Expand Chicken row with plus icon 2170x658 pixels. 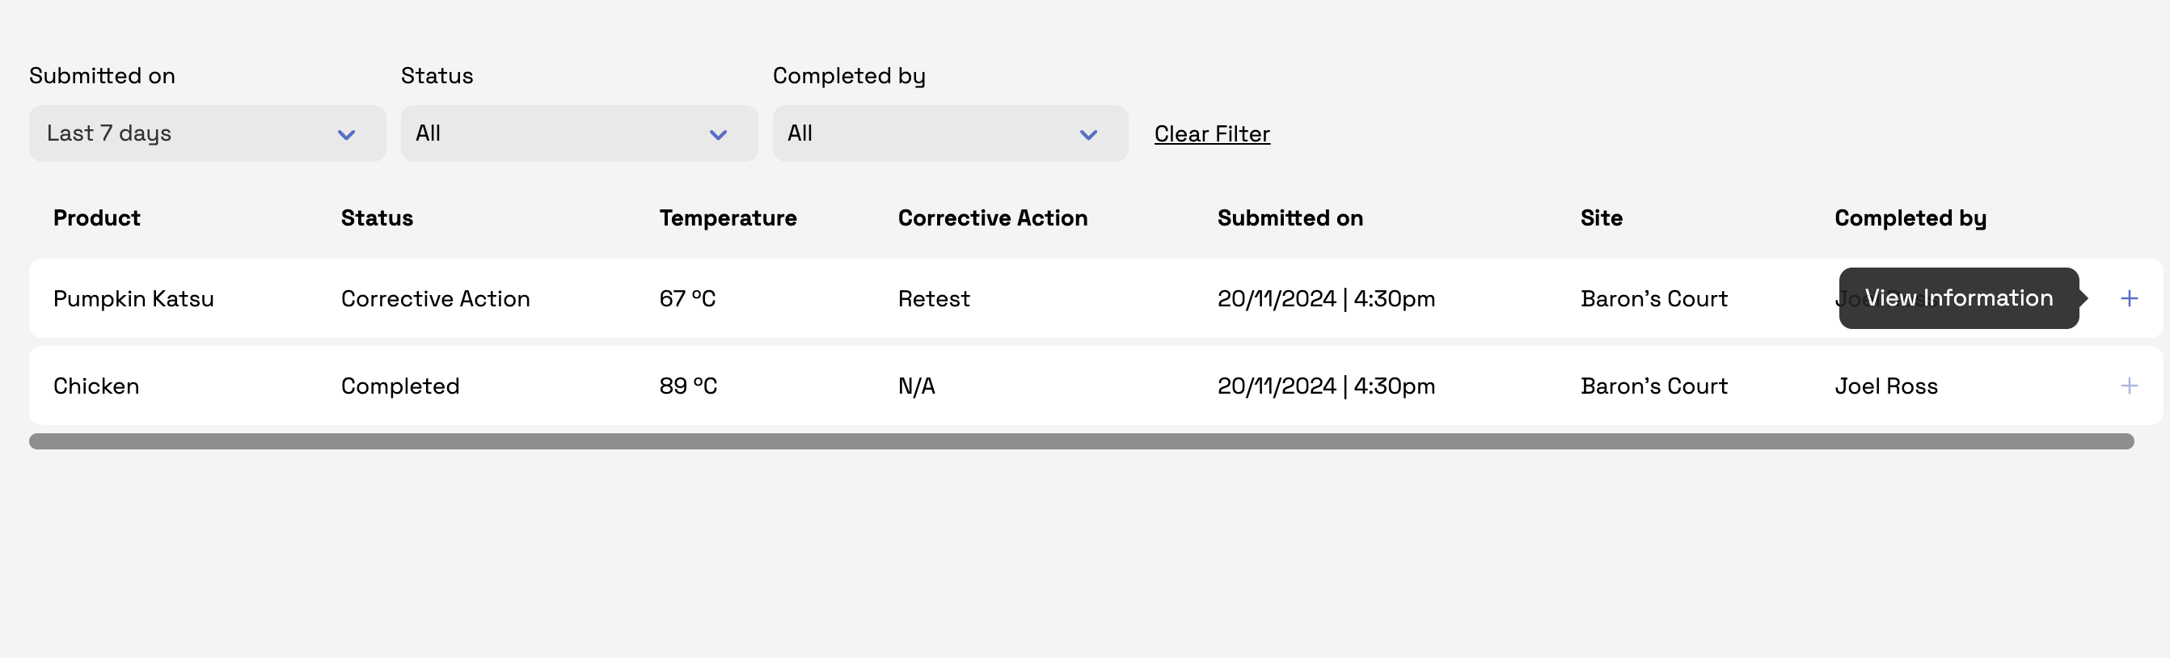point(2129,386)
